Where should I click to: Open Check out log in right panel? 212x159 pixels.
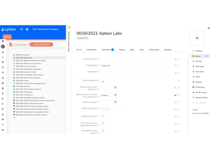(199, 92)
